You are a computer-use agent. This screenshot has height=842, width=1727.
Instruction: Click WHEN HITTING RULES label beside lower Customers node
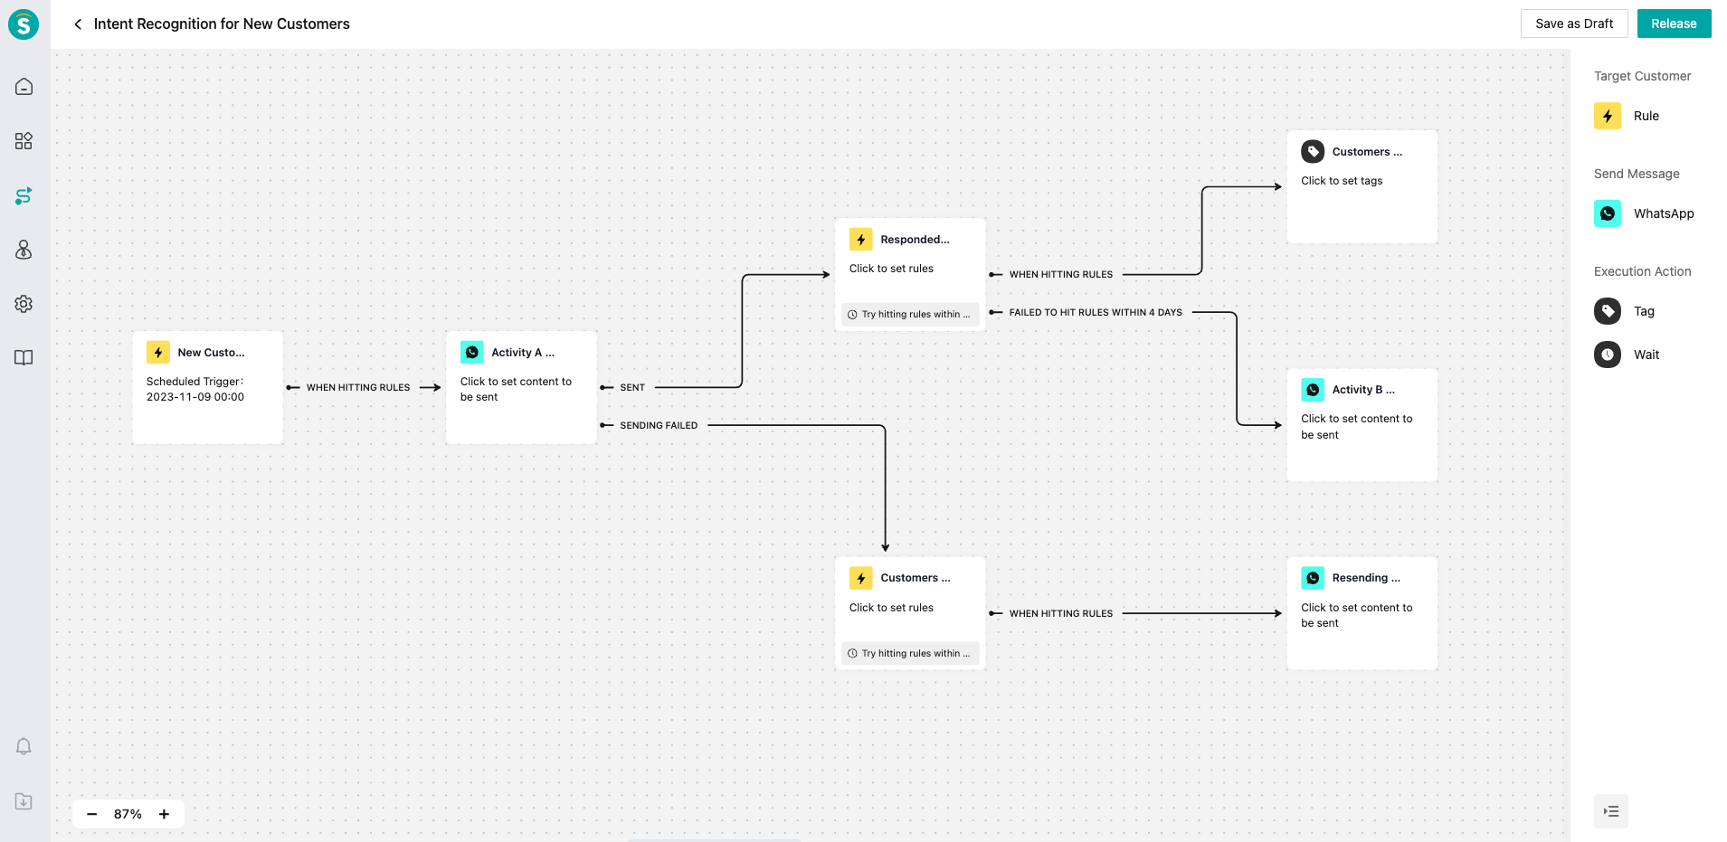(x=1061, y=614)
